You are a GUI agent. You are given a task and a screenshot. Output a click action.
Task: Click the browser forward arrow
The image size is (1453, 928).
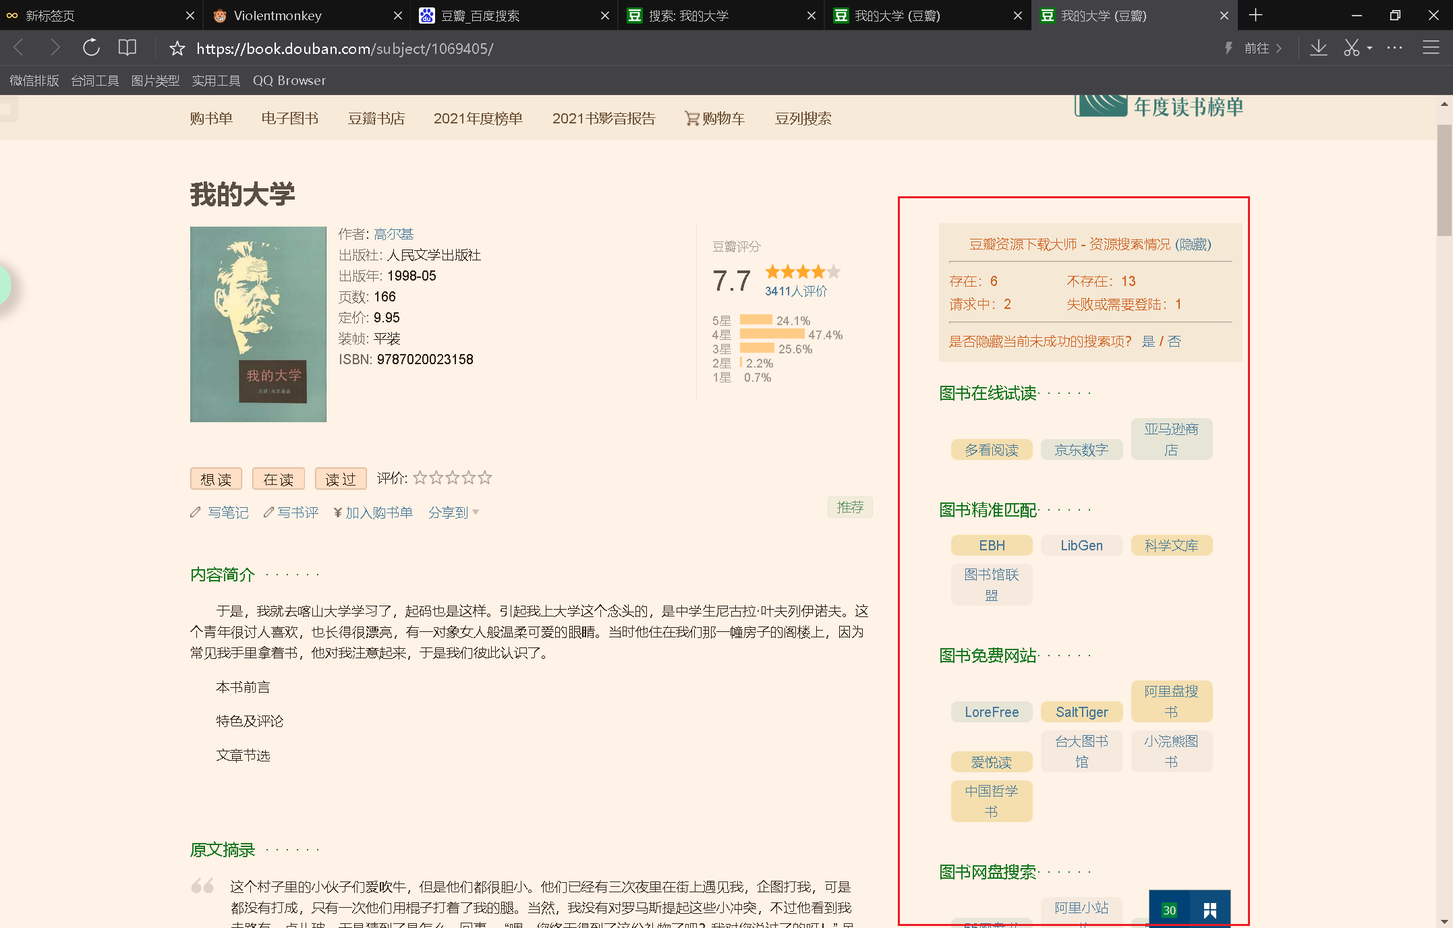[55, 48]
